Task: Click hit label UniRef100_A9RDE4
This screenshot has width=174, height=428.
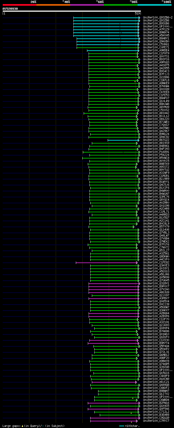Action: [x=156, y=50]
